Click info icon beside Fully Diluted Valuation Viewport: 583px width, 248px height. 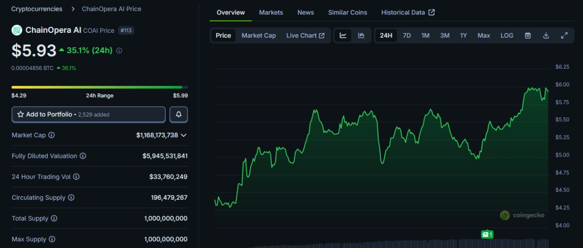pyautogui.click(x=83, y=156)
